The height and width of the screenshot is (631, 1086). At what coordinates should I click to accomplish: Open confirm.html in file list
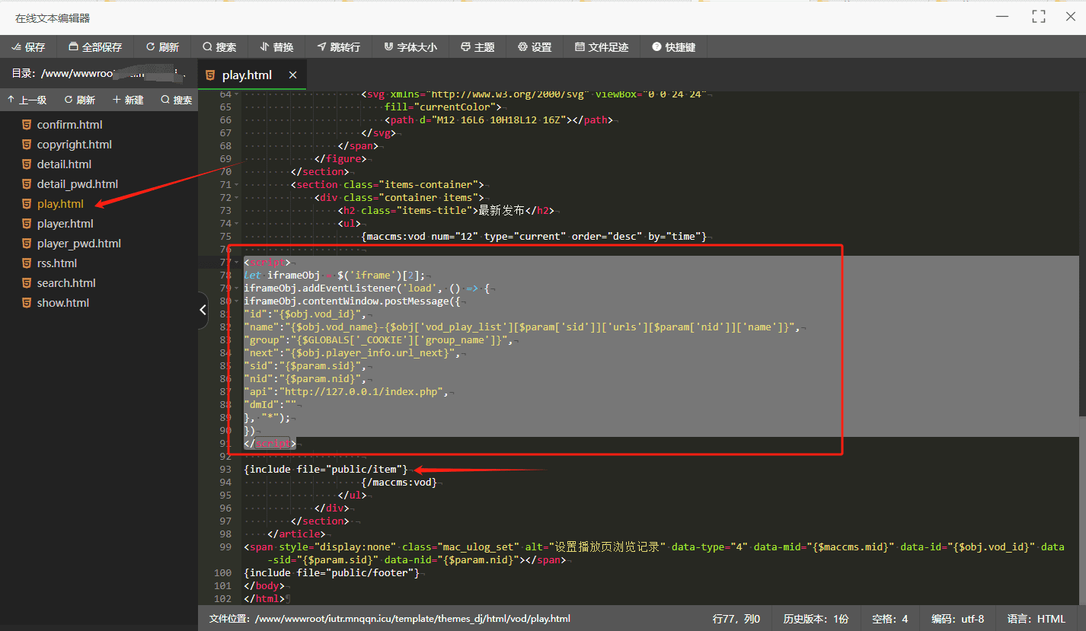(69, 125)
